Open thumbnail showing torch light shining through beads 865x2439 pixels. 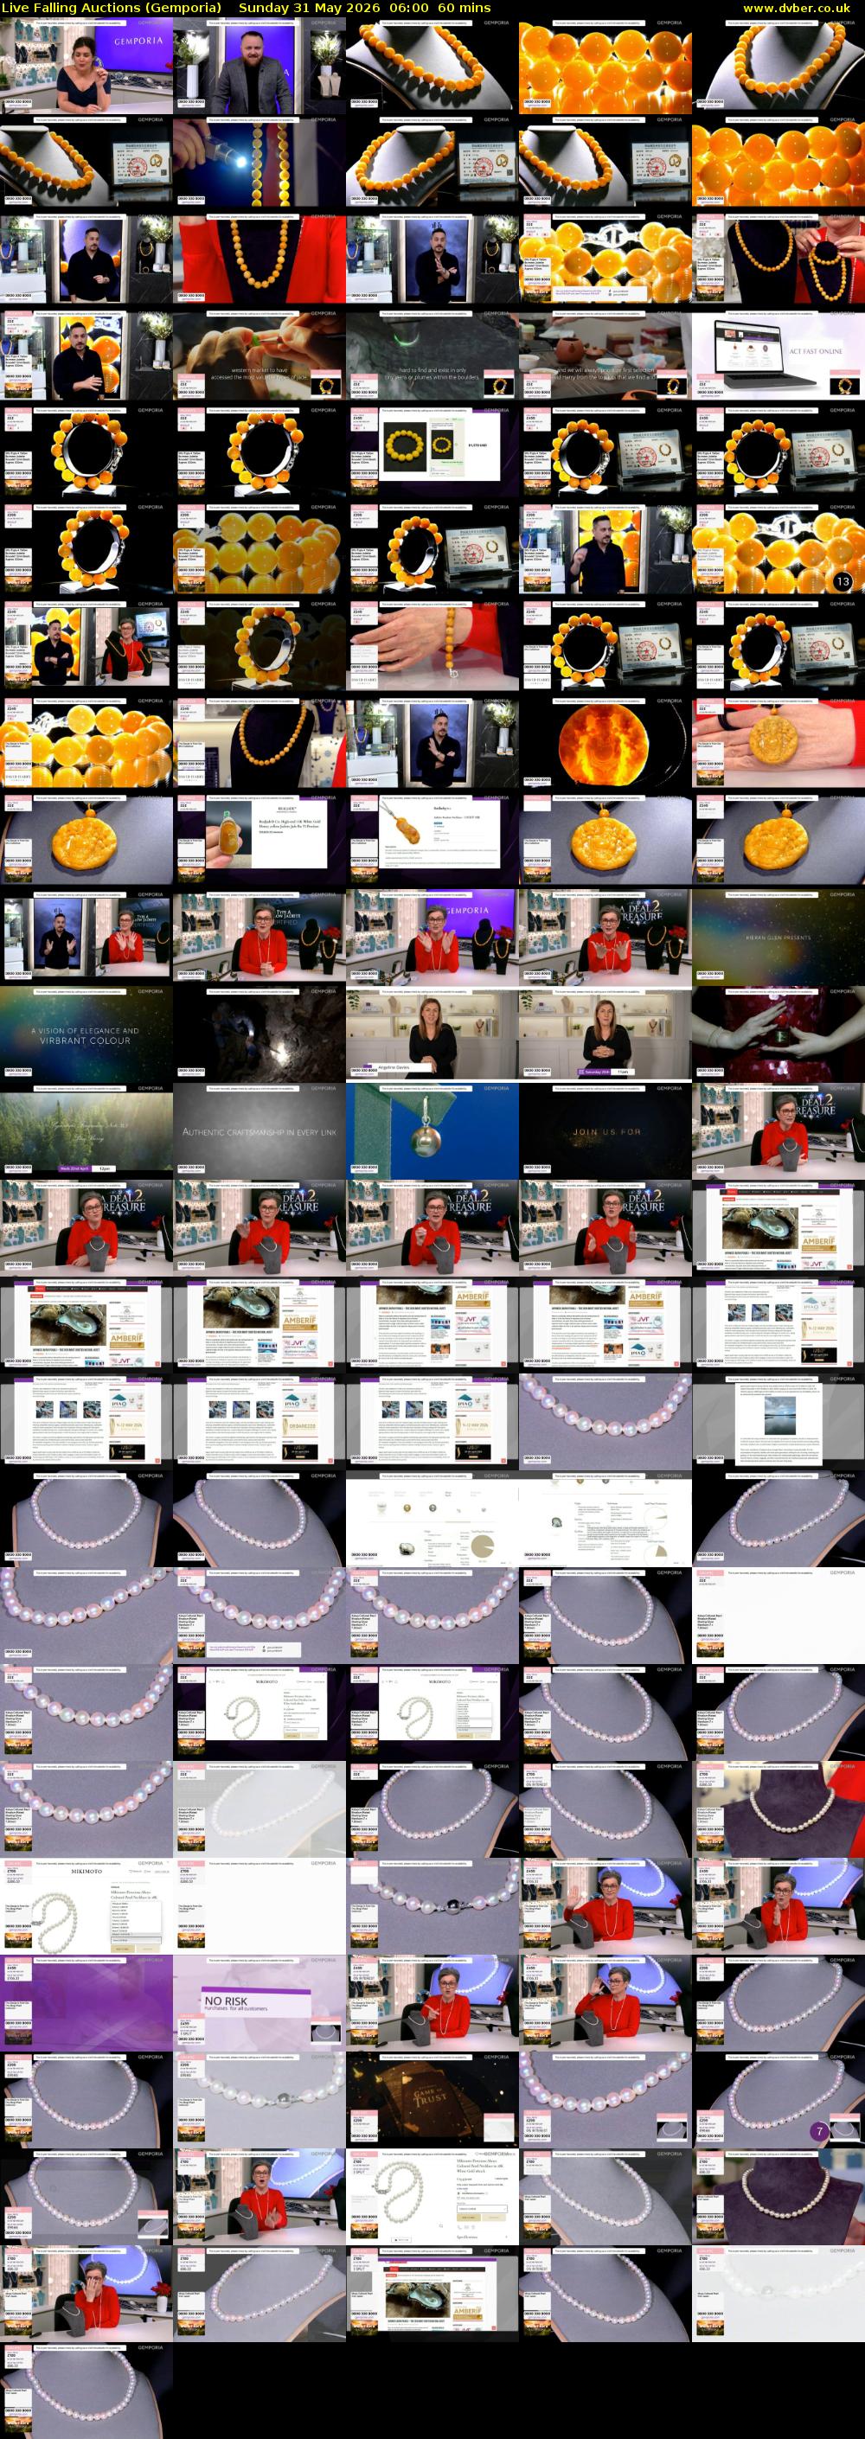pyautogui.click(x=259, y=162)
